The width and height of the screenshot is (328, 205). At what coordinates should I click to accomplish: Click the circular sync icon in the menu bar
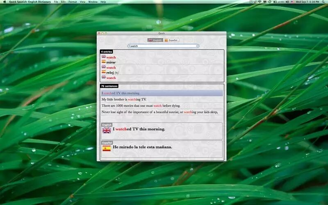[x=270, y=2]
